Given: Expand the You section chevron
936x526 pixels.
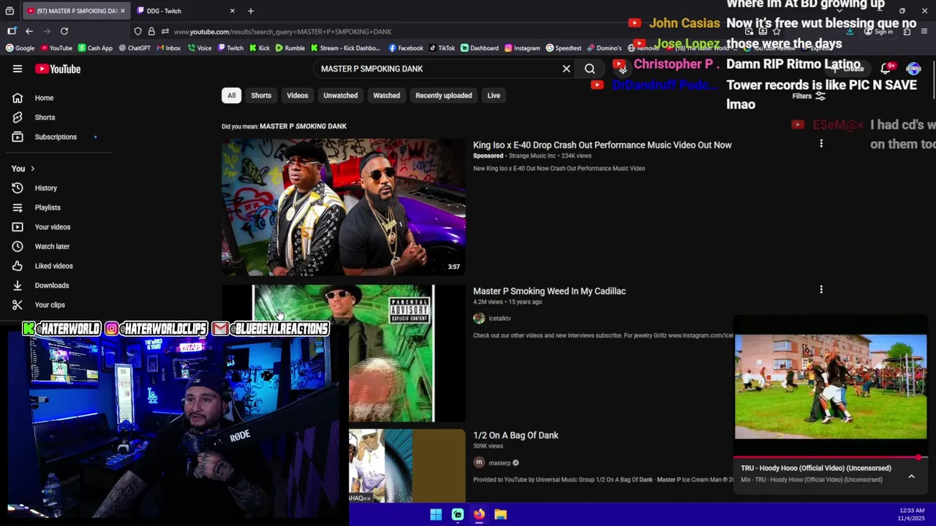Looking at the screenshot, I should [x=32, y=169].
